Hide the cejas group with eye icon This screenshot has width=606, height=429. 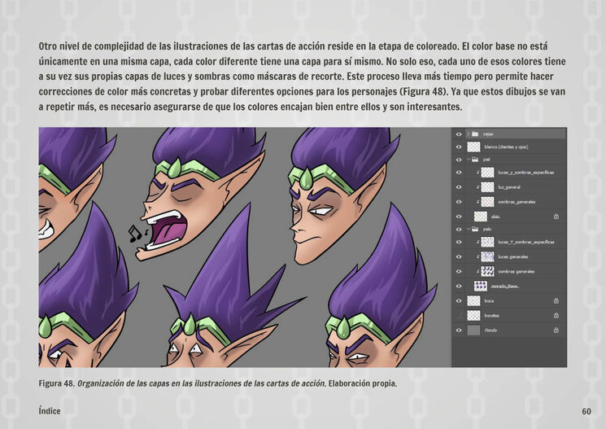pos(459,133)
